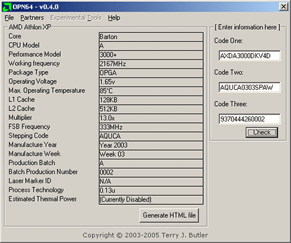Click the Generate HTML file button

coord(169,215)
